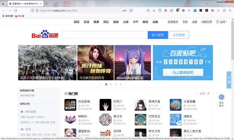Open a new tab with plus button
The height and width of the screenshot is (140, 234).
47,4
